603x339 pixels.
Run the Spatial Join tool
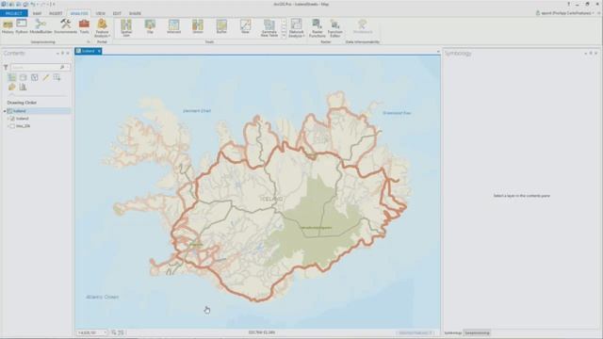pyautogui.click(x=126, y=28)
